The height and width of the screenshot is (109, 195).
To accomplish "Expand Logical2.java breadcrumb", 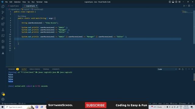I will pyautogui.click(x=14, y=9).
